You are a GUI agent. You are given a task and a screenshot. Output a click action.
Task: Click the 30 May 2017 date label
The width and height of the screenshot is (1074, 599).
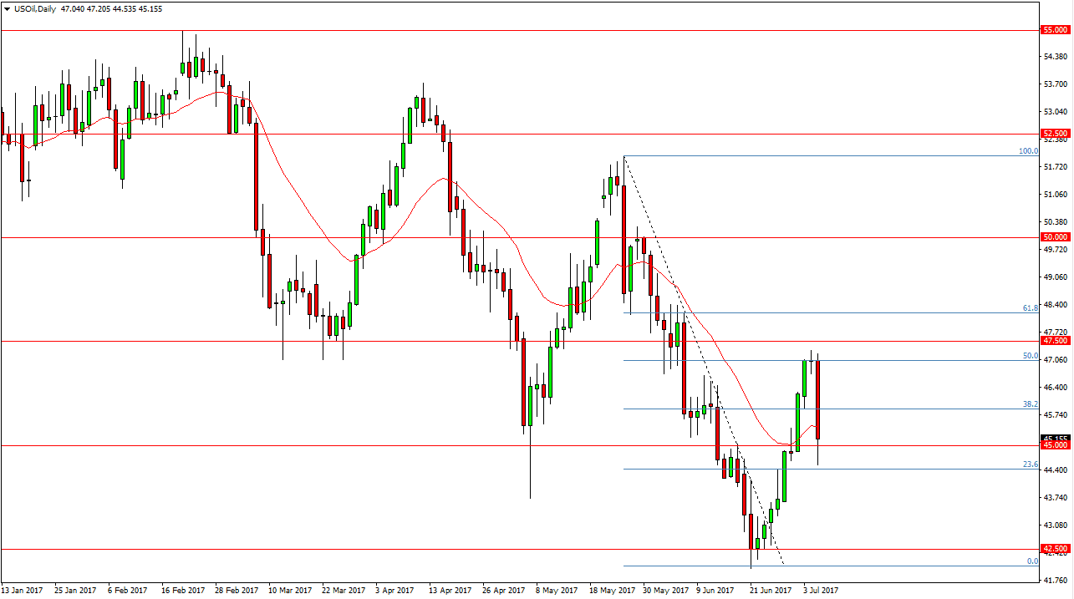pyautogui.click(x=665, y=590)
